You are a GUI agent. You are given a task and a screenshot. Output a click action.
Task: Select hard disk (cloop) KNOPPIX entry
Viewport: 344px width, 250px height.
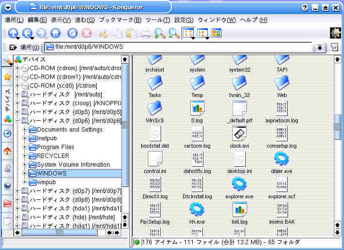coord(72,103)
